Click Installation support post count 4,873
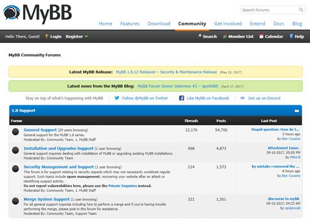Image resolution: width=310 pixels, height=221 pixels. (x=221, y=148)
